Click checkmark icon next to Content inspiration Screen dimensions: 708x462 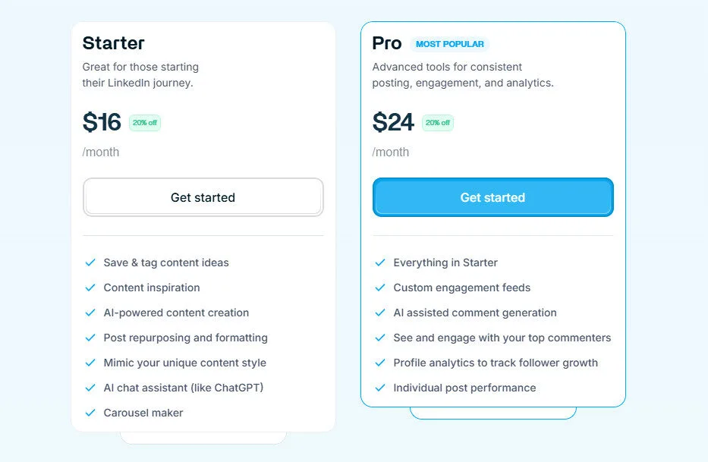[x=90, y=288]
